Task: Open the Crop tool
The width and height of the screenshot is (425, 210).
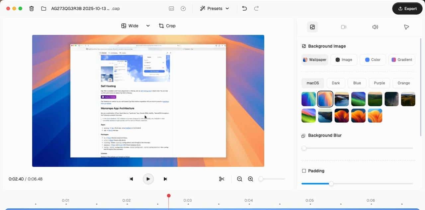Action: click(167, 26)
